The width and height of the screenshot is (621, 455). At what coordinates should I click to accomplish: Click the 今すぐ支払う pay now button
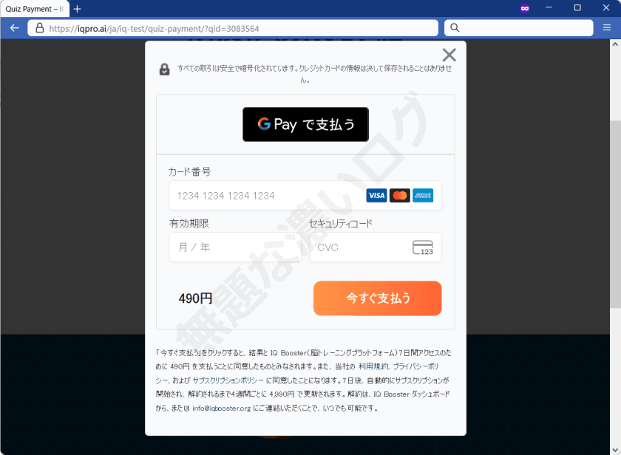click(378, 298)
